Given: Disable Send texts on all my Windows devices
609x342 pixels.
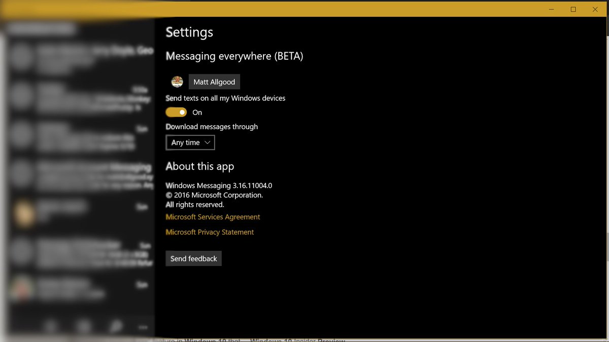Looking at the screenshot, I should 176,112.
